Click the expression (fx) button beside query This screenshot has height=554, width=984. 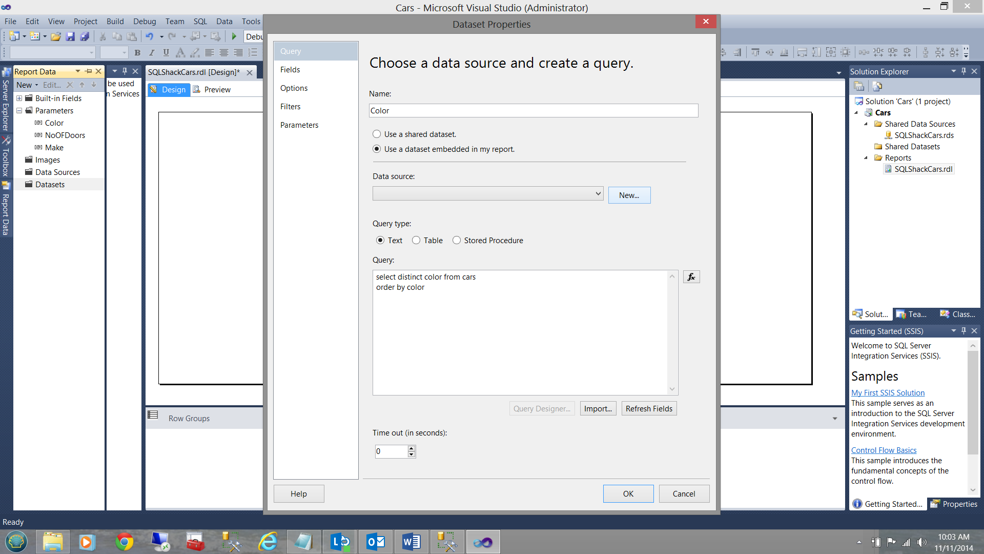691,277
